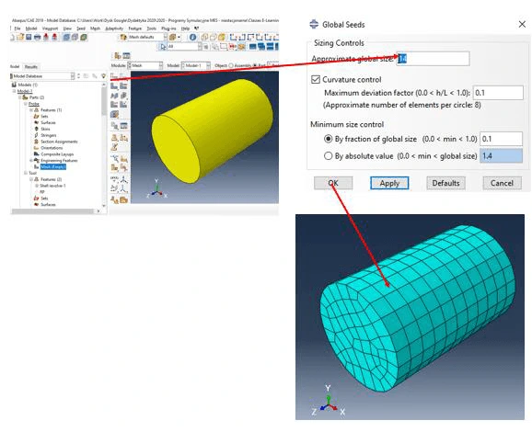Select By fraction of global size radio
This screenshot has width=532, height=432.
pos(328,139)
